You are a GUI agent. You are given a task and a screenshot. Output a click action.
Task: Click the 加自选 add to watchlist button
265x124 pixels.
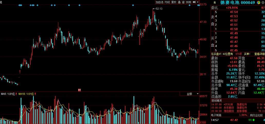tap(159, 2)
